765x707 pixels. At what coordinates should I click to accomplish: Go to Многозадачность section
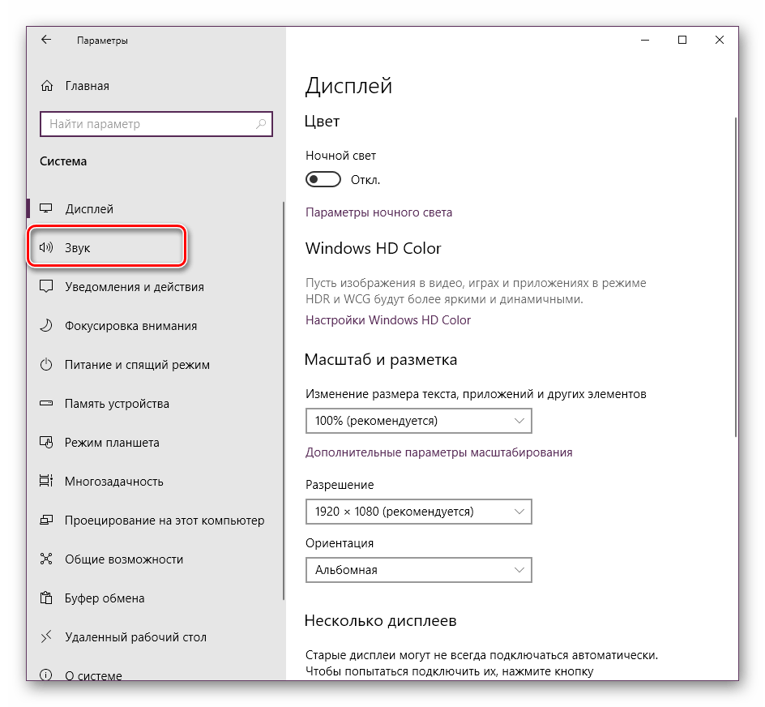[x=113, y=482]
